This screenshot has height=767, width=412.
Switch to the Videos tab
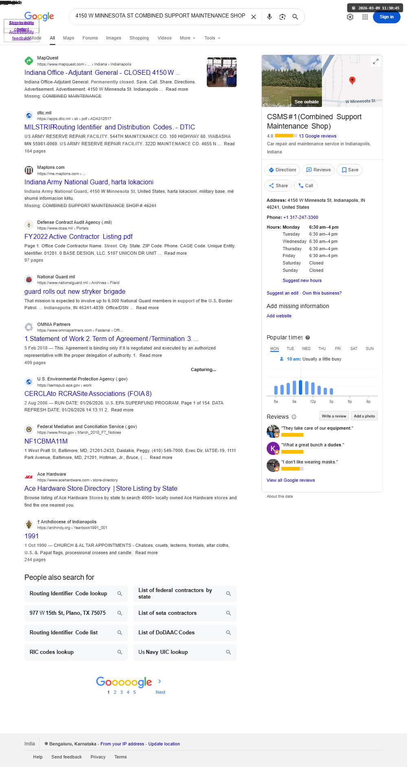click(x=164, y=38)
